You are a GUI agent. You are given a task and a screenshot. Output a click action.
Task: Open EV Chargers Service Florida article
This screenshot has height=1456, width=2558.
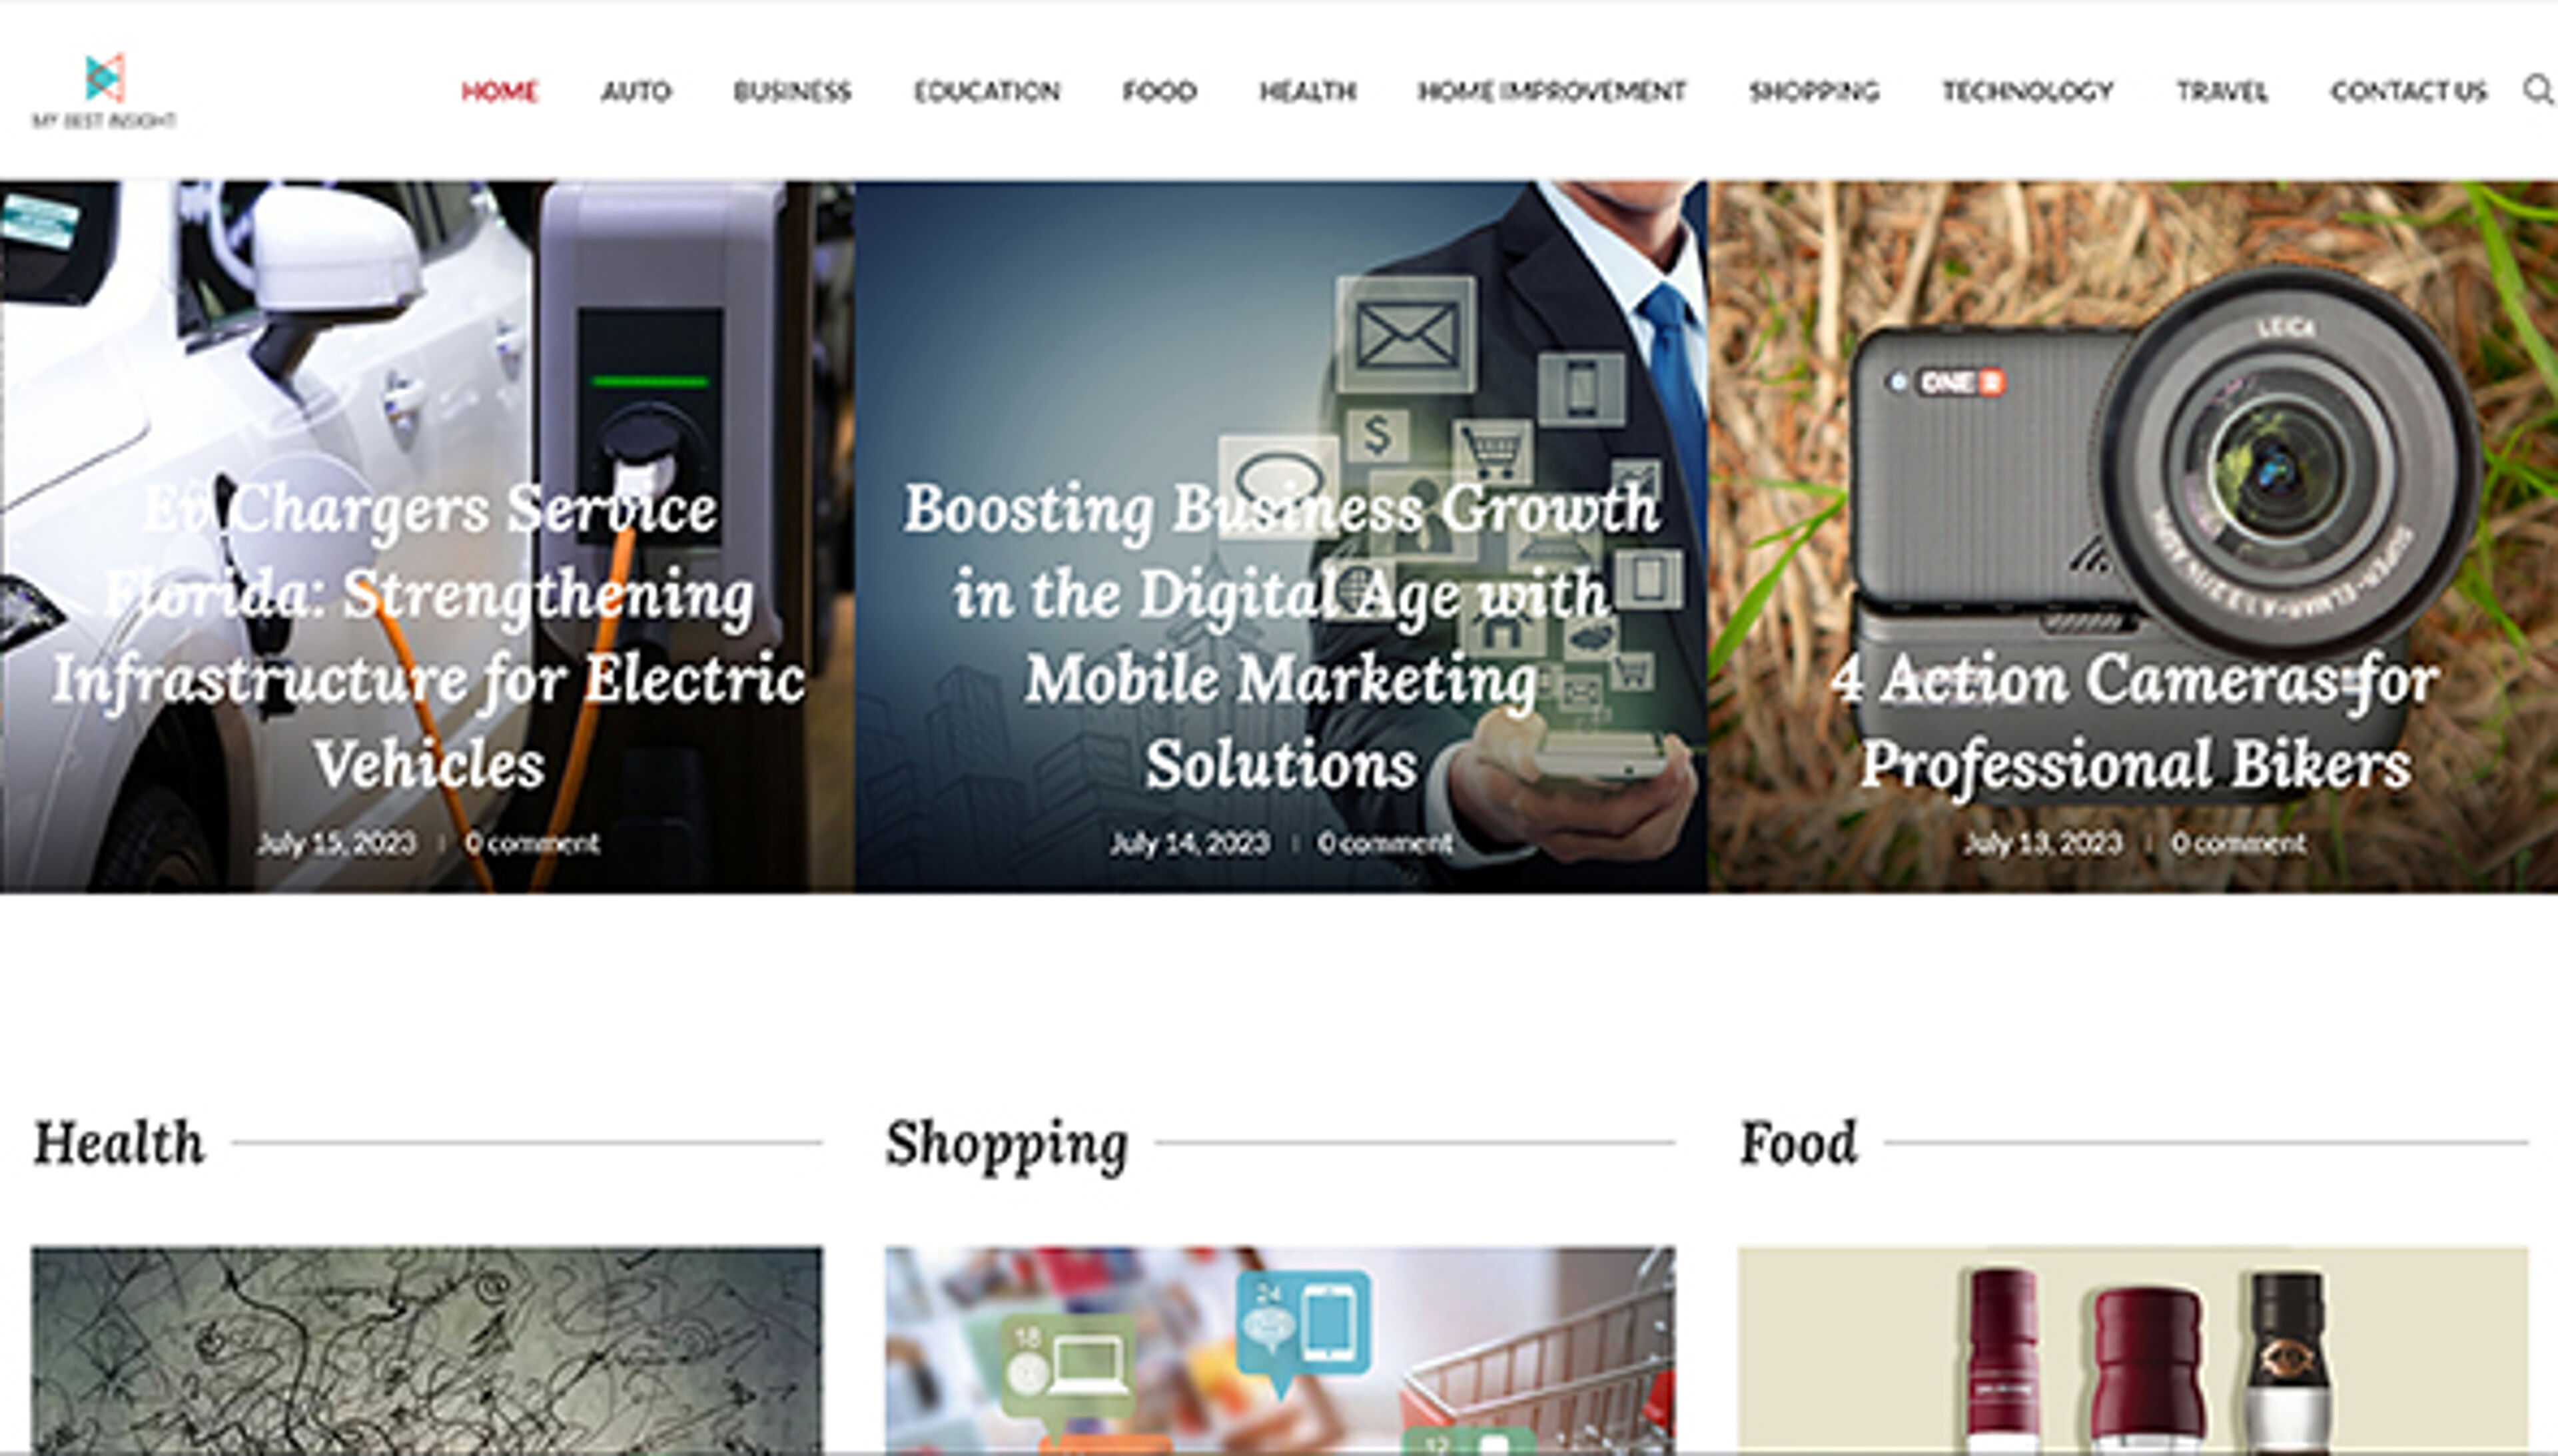pos(428,636)
